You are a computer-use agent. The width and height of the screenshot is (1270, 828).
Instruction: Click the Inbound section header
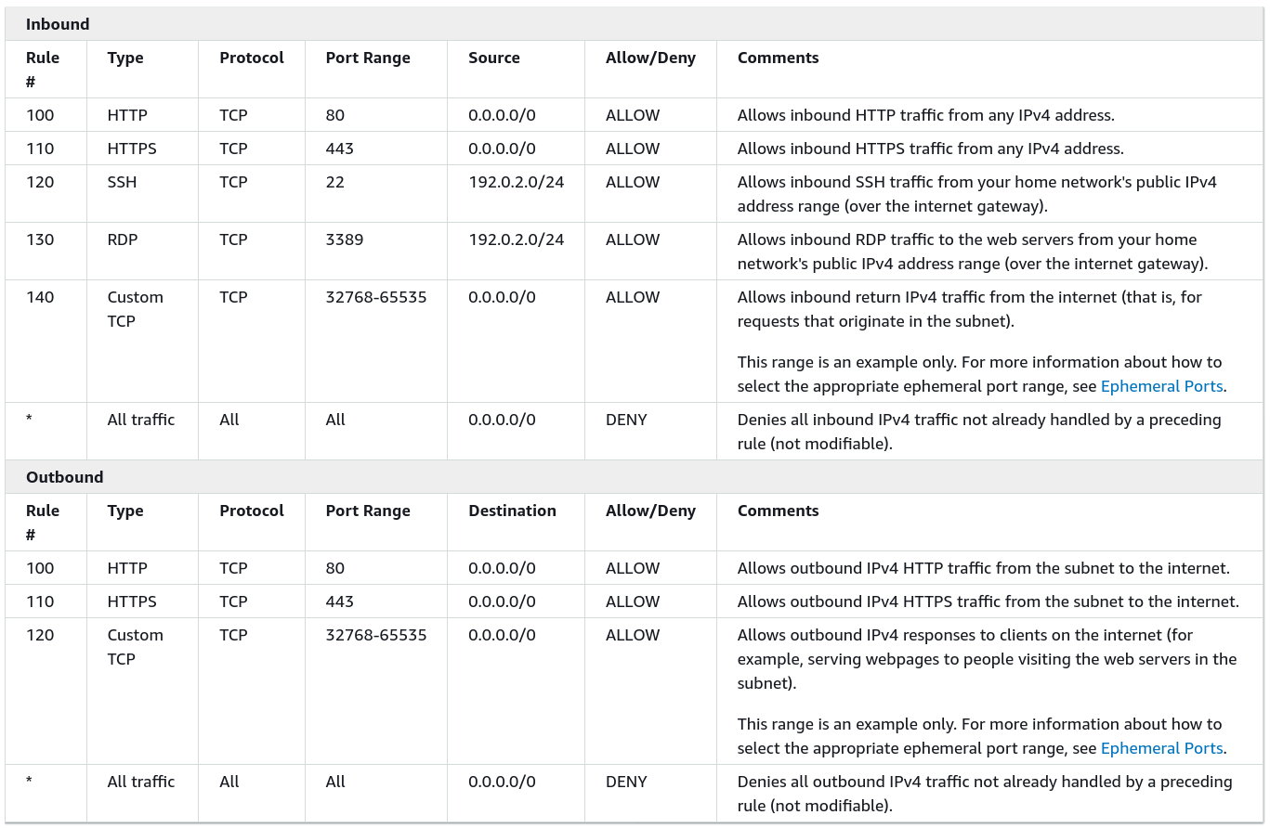[58, 24]
